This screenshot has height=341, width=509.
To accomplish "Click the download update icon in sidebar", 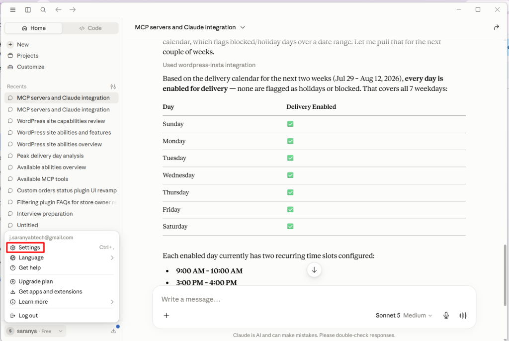I will click(x=113, y=331).
